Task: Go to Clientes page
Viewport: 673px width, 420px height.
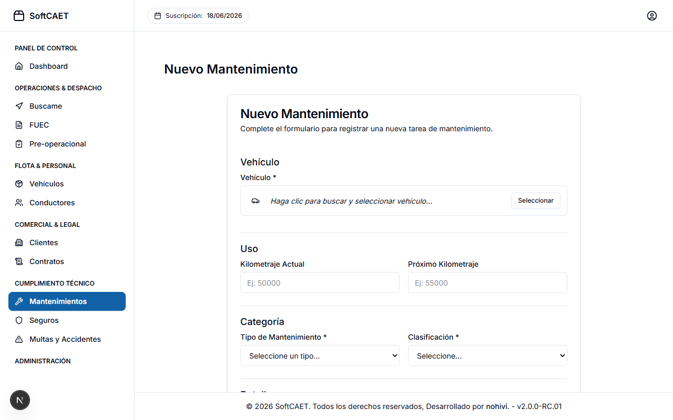Action: click(67, 243)
